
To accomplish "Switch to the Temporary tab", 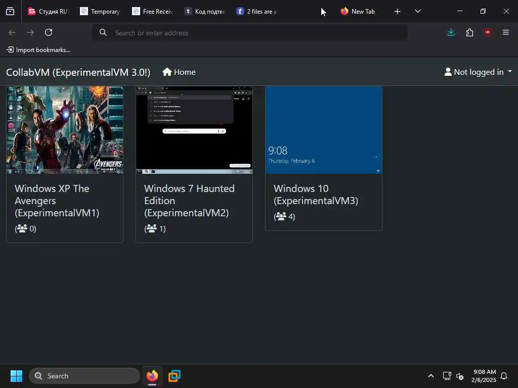I will pyautogui.click(x=100, y=11).
